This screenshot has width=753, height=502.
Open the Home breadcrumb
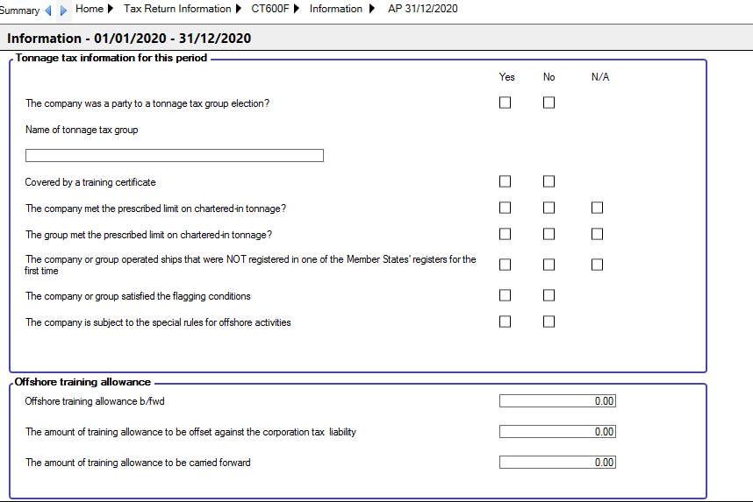pyautogui.click(x=90, y=9)
